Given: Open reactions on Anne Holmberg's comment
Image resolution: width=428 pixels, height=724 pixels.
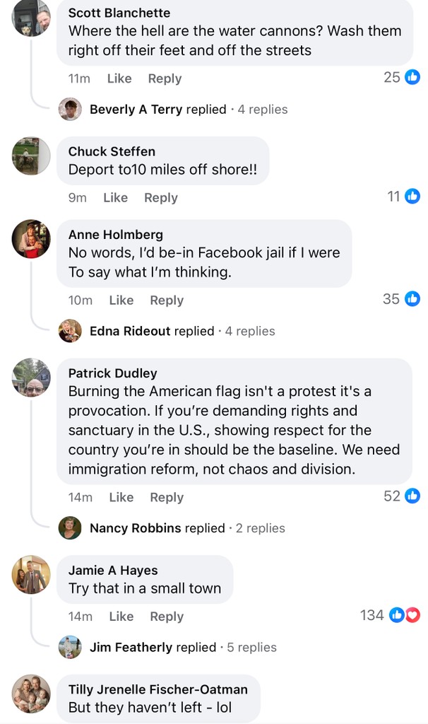Looking at the screenshot, I should pyautogui.click(x=412, y=299).
